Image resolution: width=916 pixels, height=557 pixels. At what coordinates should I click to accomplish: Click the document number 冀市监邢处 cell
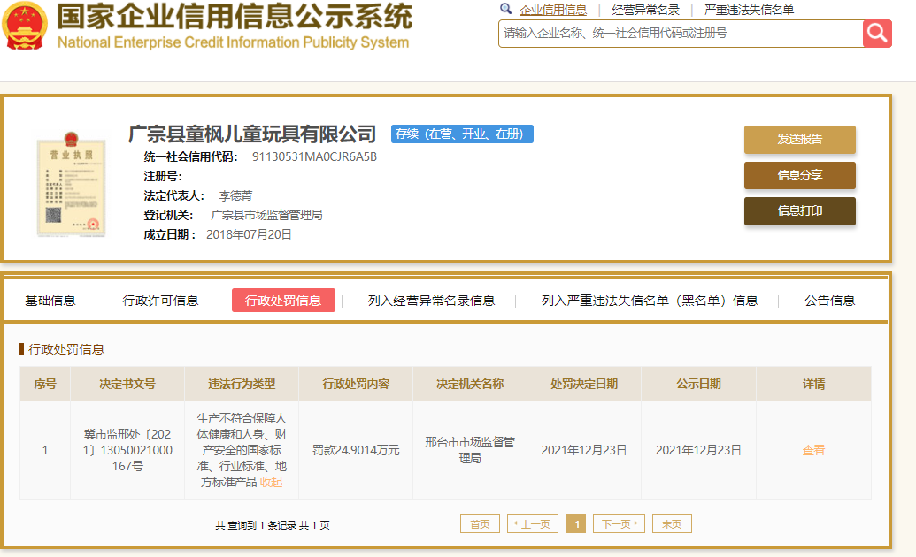click(x=127, y=450)
